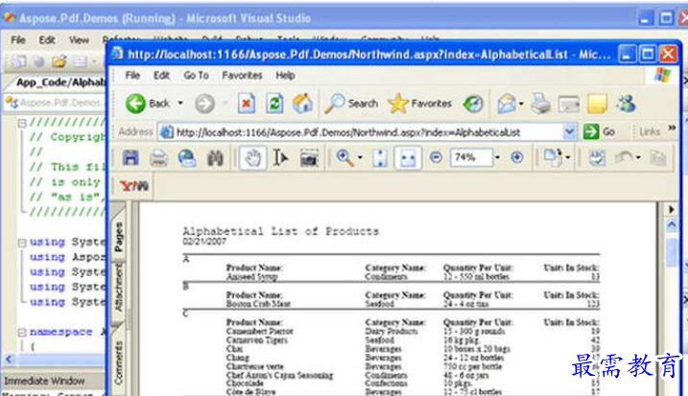Click the Mail envelope icon
The height and width of the screenshot is (396, 688).
pos(506,104)
